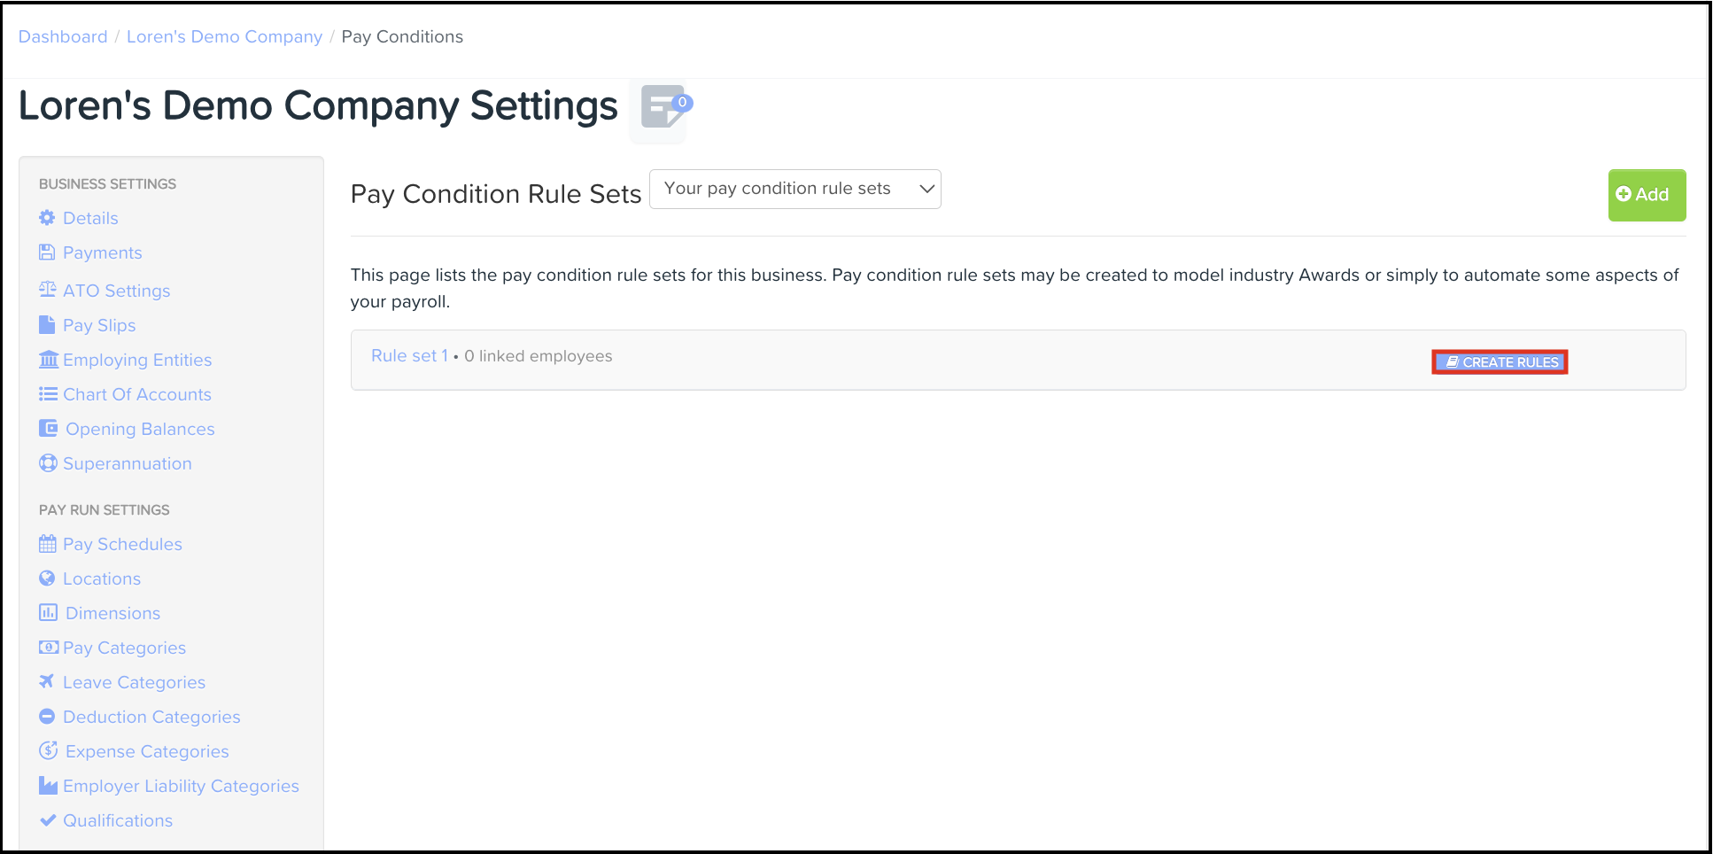Open the Opening Balances section

coord(140,429)
